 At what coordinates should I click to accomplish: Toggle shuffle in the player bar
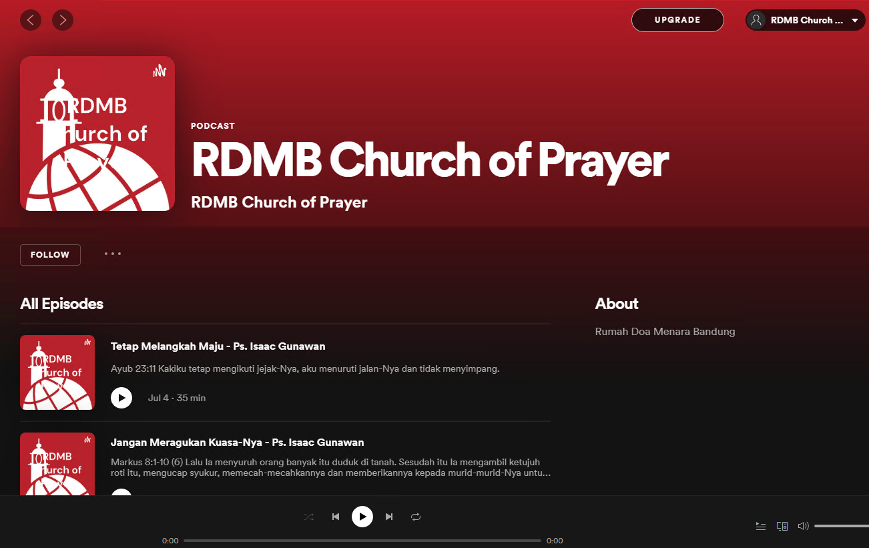coord(309,517)
